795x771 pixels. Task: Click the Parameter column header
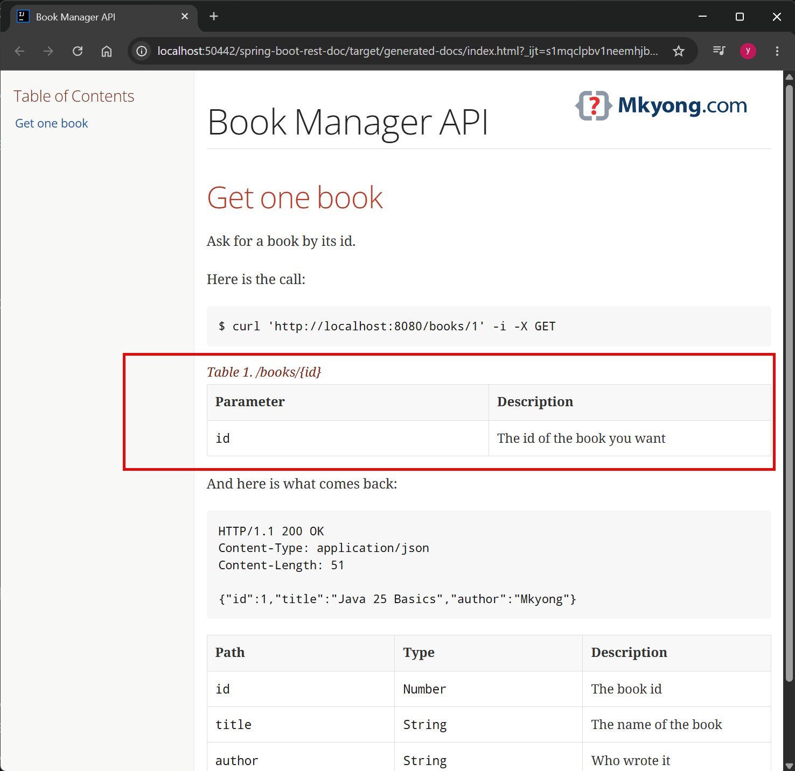(x=348, y=402)
